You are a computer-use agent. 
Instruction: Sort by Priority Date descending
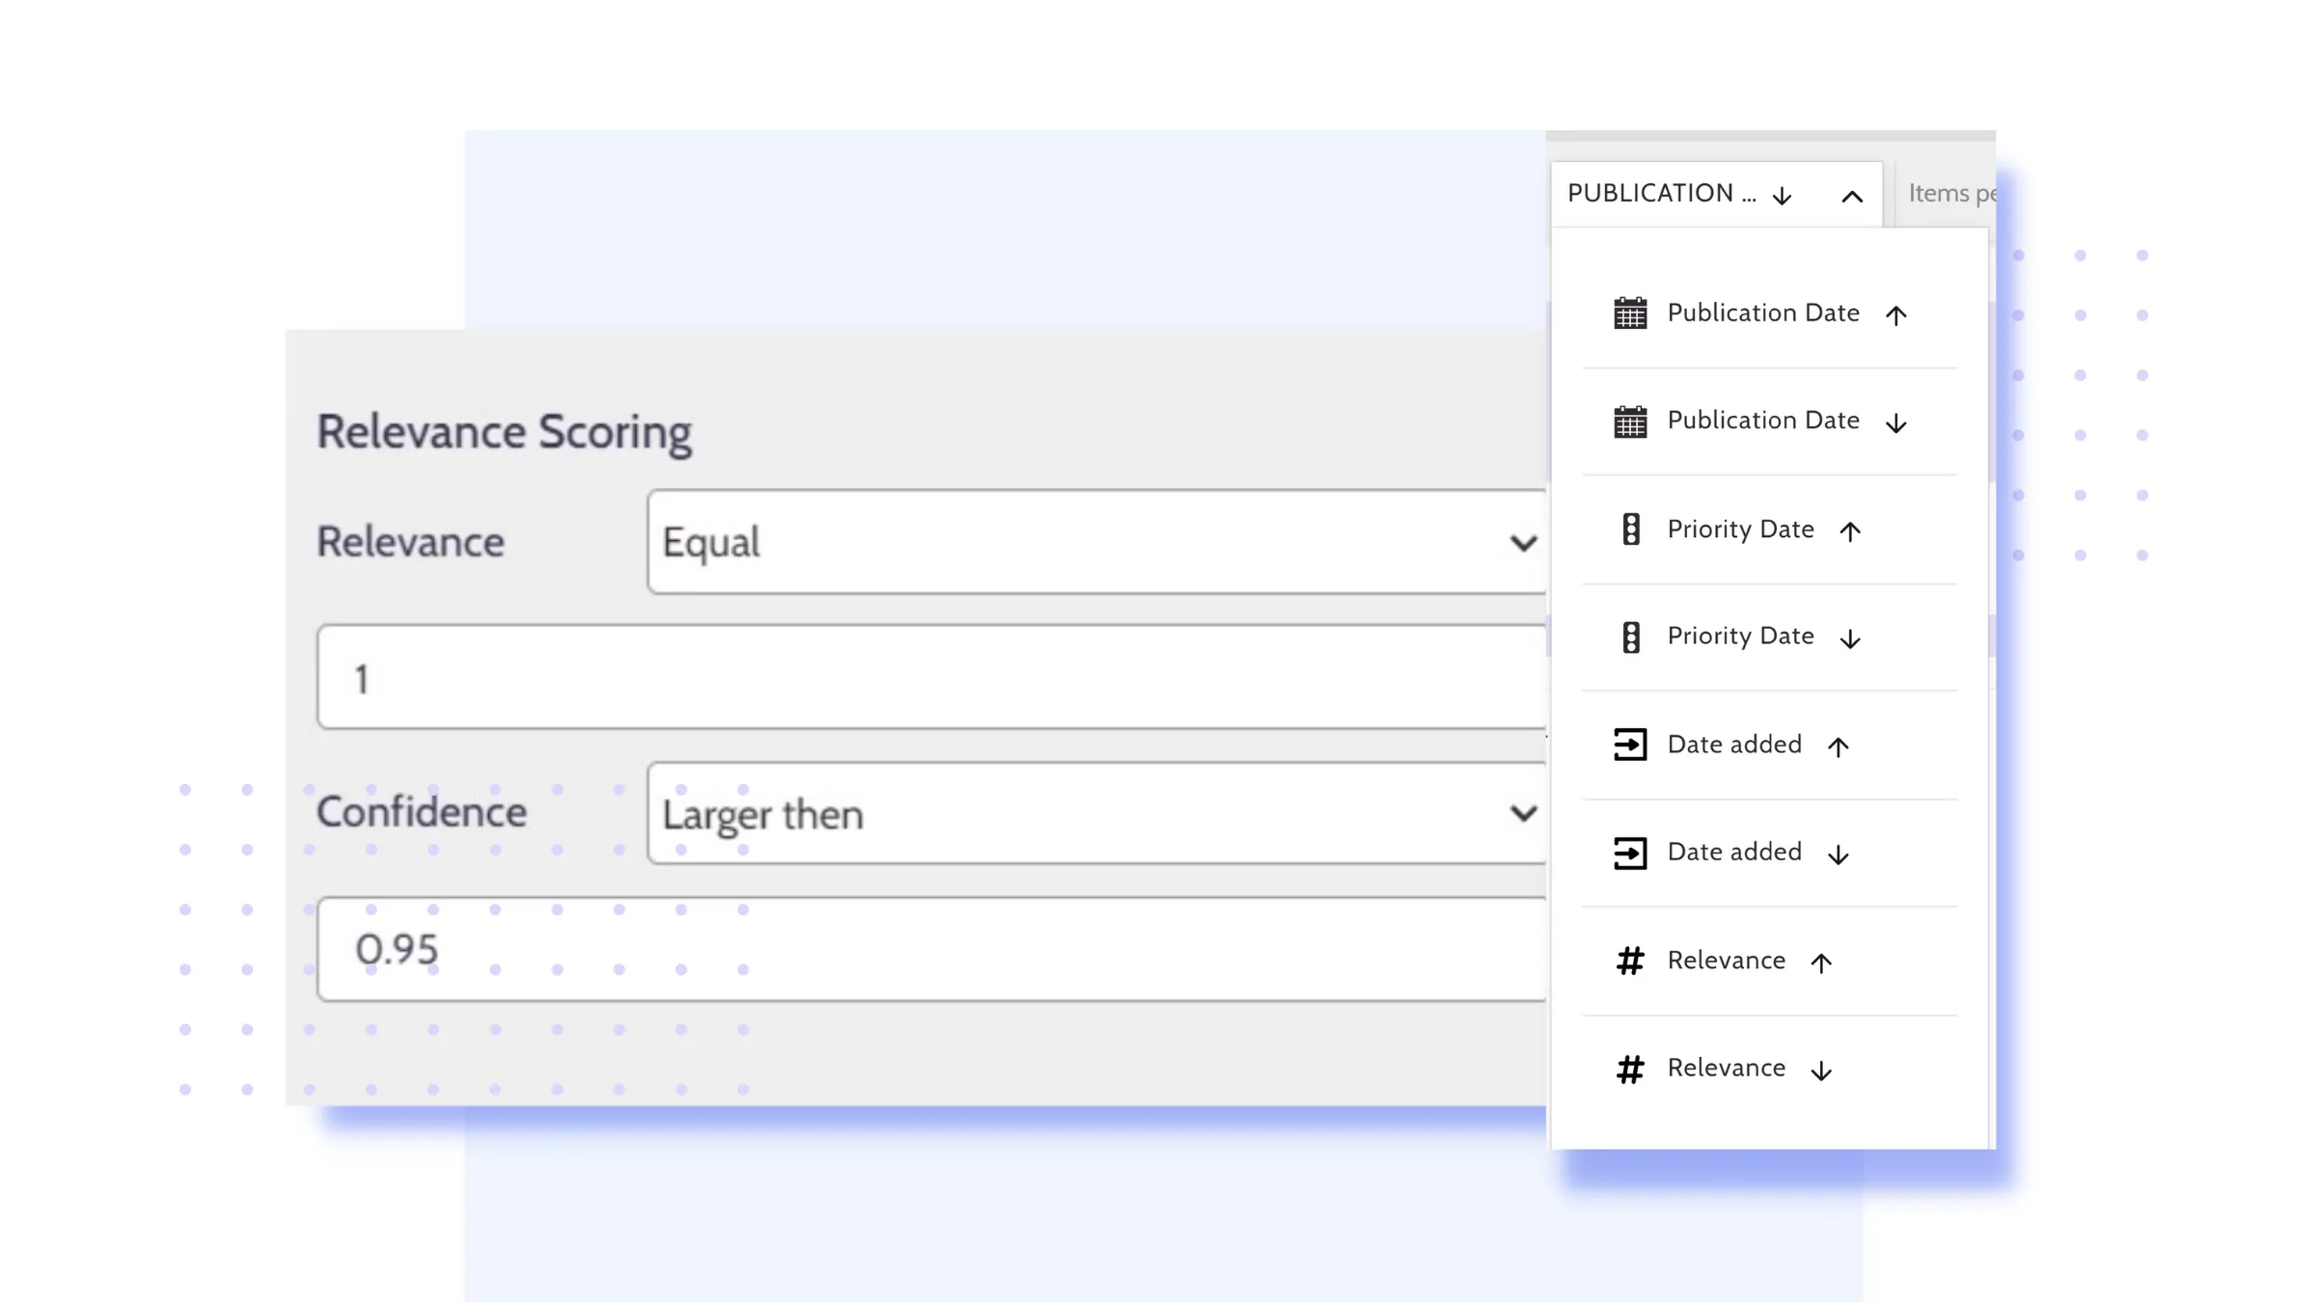tap(1740, 637)
